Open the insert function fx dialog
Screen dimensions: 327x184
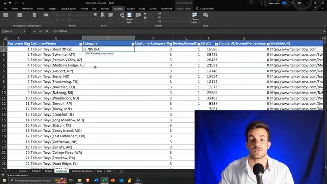(46, 31)
